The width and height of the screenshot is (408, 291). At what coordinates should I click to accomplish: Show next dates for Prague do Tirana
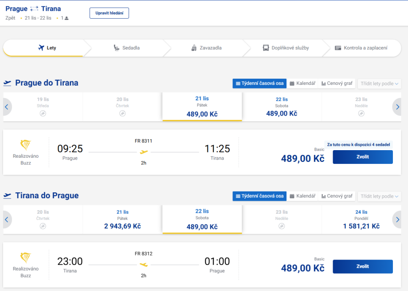pyautogui.click(x=397, y=107)
